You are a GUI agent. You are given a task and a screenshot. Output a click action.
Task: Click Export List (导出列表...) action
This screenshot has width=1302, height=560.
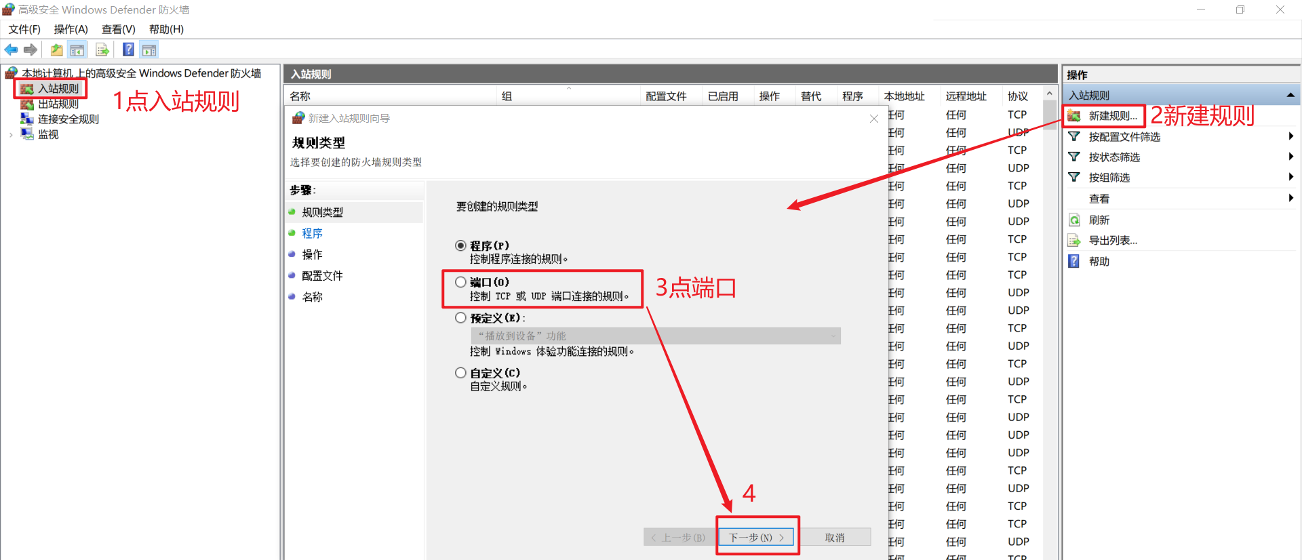(1113, 240)
